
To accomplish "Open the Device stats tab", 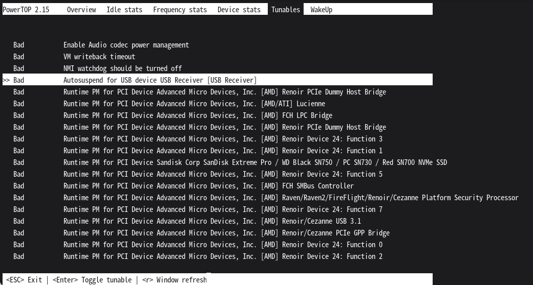I will tap(239, 9).
